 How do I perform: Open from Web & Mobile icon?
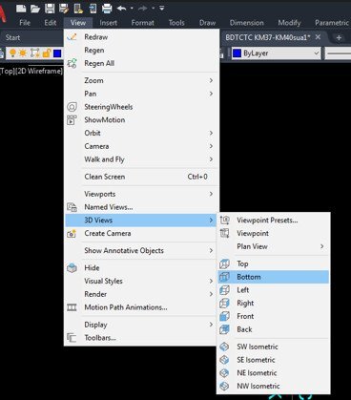(78, 9)
